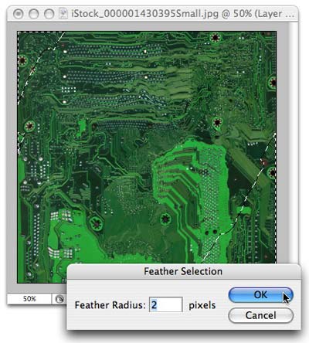Minimize the document window
This screenshot has height=343, width=309.
34,14
